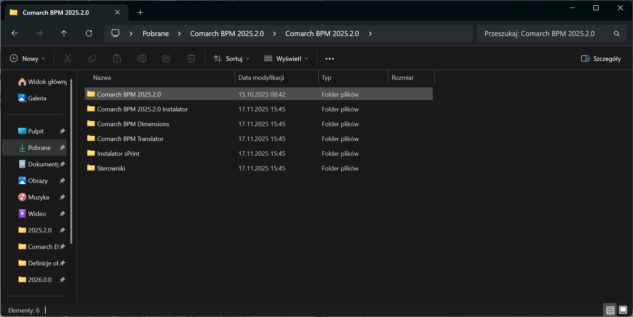Viewport: 633px width, 317px height.
Task: Go up one folder level
Action: point(64,33)
